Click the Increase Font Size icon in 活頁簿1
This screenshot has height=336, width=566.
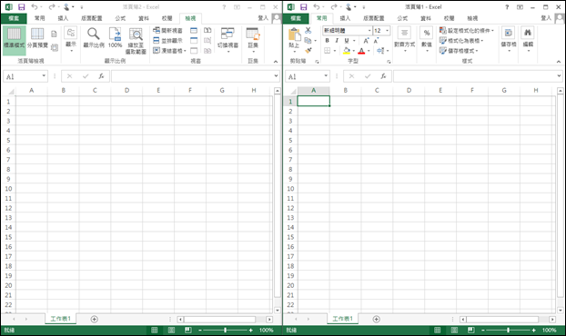pos(366,41)
